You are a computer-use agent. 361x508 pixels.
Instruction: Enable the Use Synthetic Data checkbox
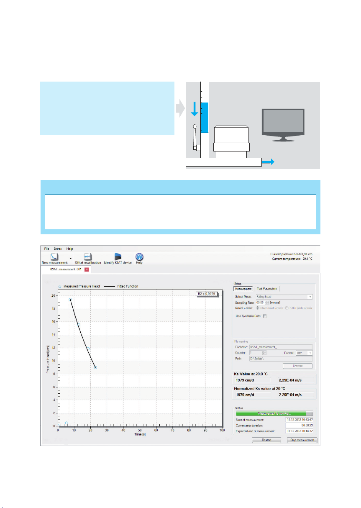[x=264, y=316]
